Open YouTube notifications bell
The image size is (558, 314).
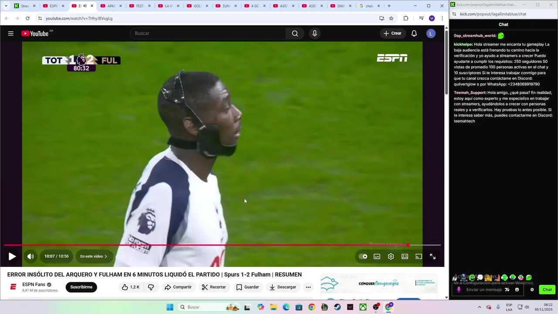click(x=414, y=34)
